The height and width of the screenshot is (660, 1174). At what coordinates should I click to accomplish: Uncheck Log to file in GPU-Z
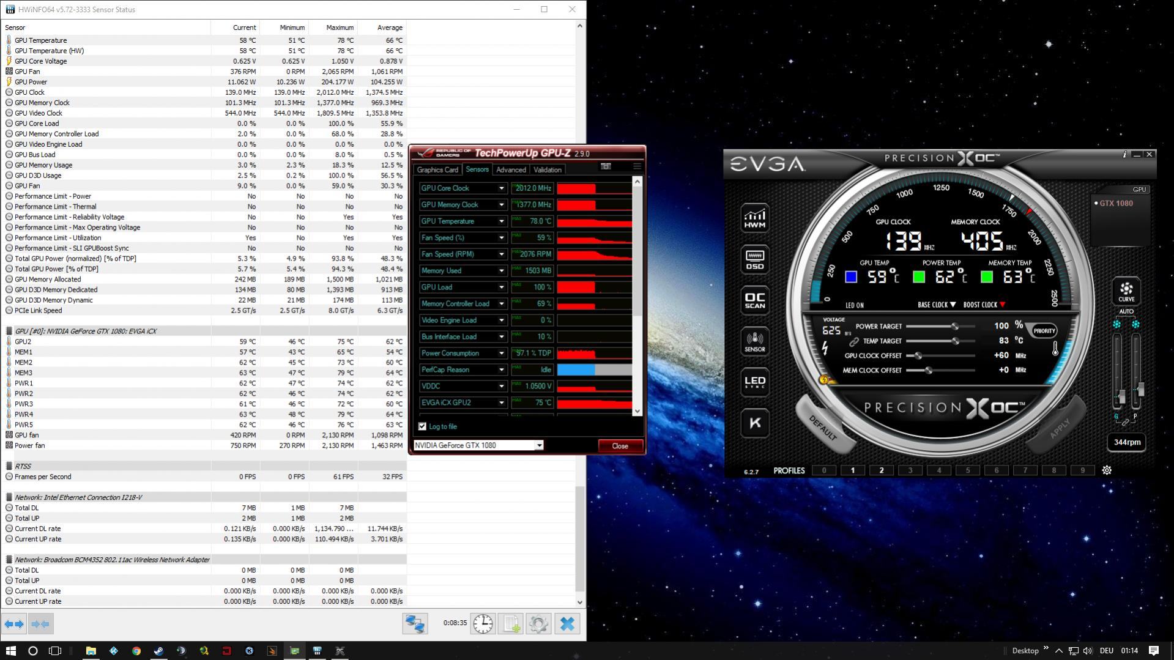(422, 426)
